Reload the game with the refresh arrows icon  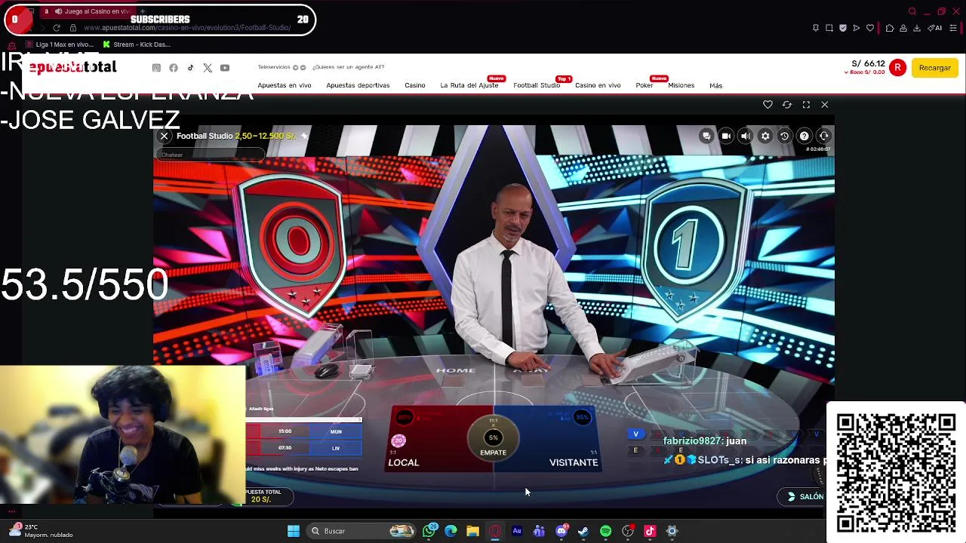tap(787, 105)
